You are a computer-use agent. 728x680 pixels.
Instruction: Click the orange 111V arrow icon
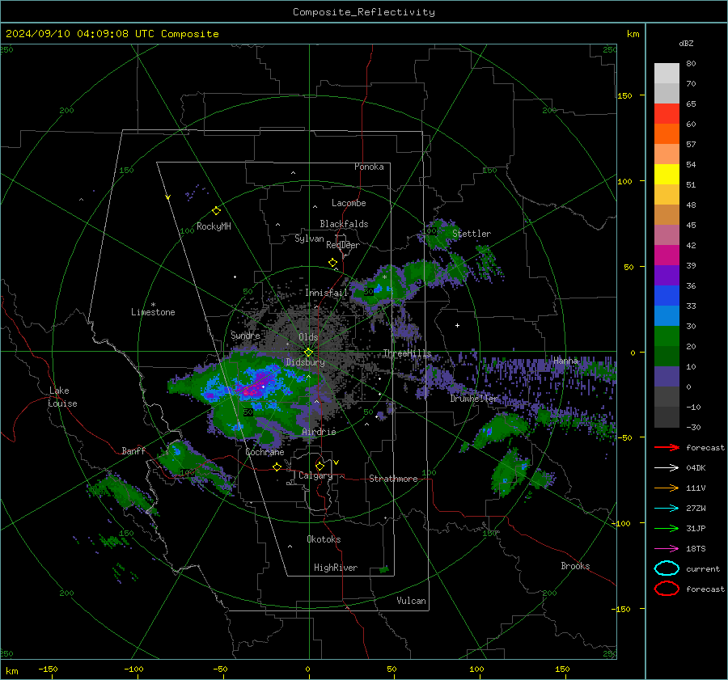pos(667,488)
